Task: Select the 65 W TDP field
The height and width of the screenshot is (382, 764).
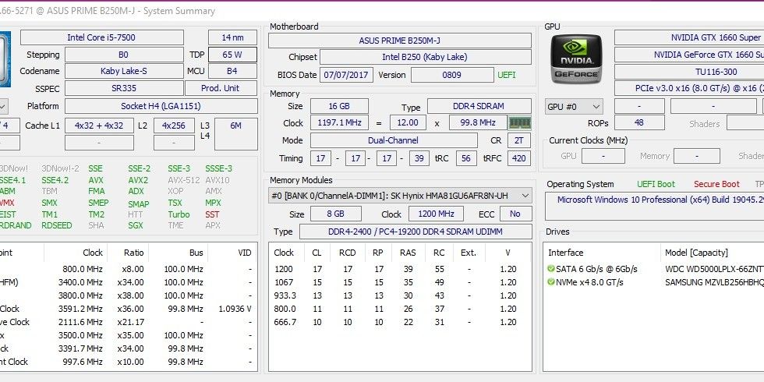Action: click(232, 55)
